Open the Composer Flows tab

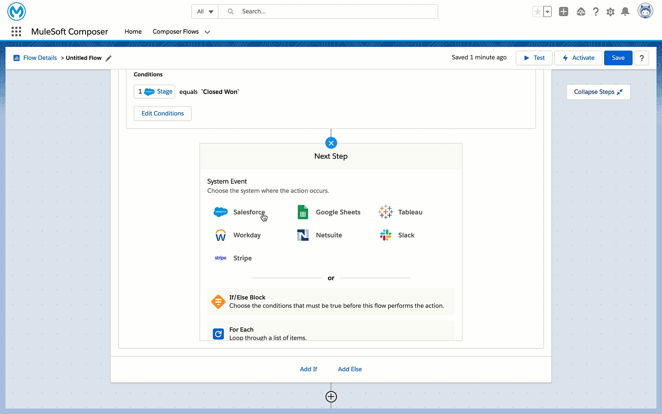(x=176, y=31)
